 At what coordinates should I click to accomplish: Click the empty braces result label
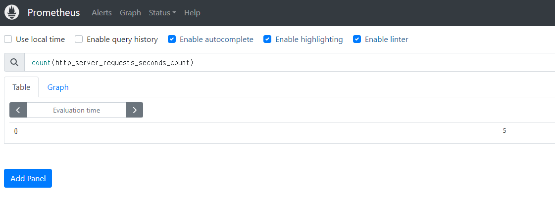pos(16,131)
